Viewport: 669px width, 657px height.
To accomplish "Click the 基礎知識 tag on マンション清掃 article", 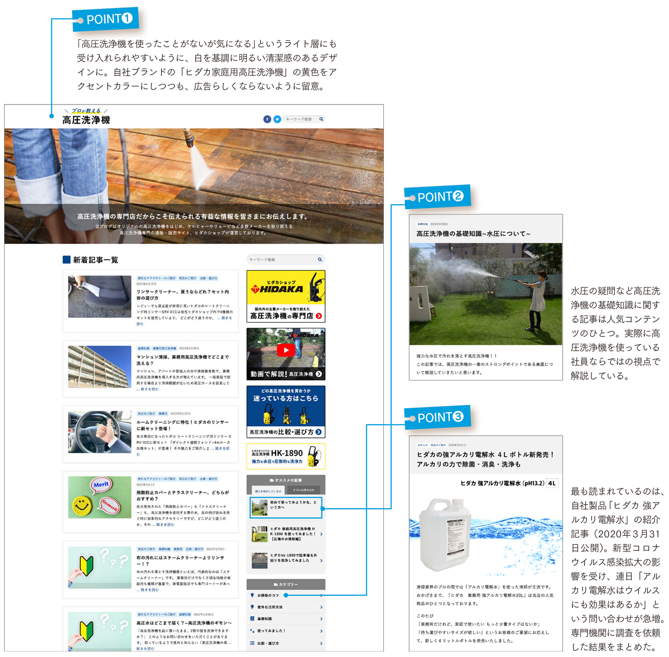I will [x=143, y=348].
